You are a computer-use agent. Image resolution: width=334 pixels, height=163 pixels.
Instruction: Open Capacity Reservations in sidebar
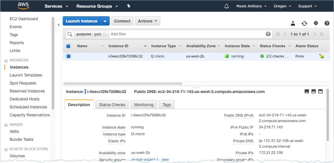pos(30,115)
